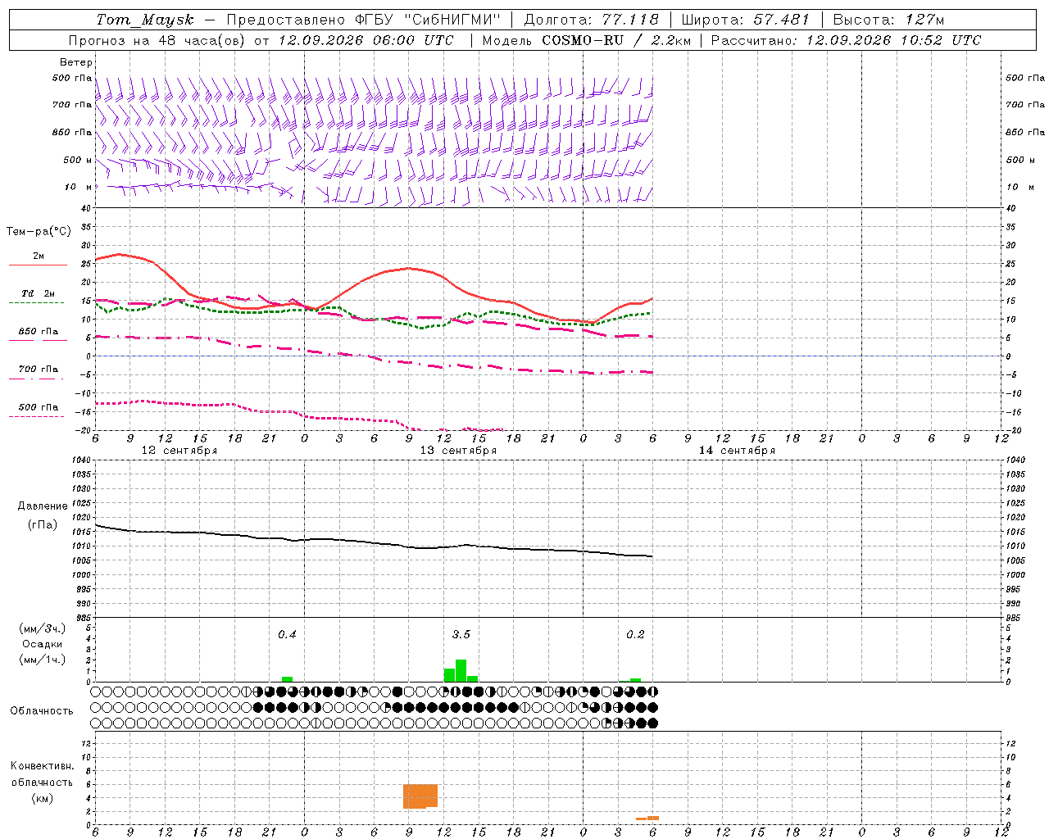Click the small orange convective bar near 6h
Image resolution: width=1049 pixels, height=839 pixels.
tap(653, 818)
